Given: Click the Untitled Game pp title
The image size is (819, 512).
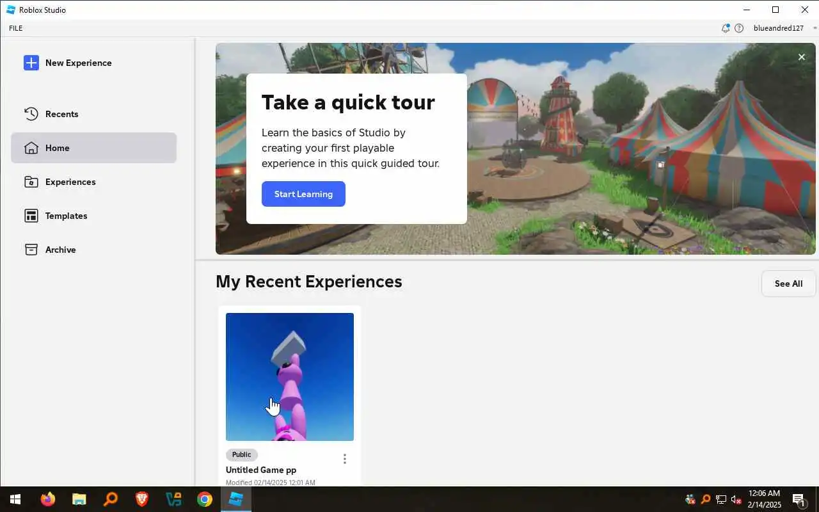Looking at the screenshot, I should click(261, 470).
